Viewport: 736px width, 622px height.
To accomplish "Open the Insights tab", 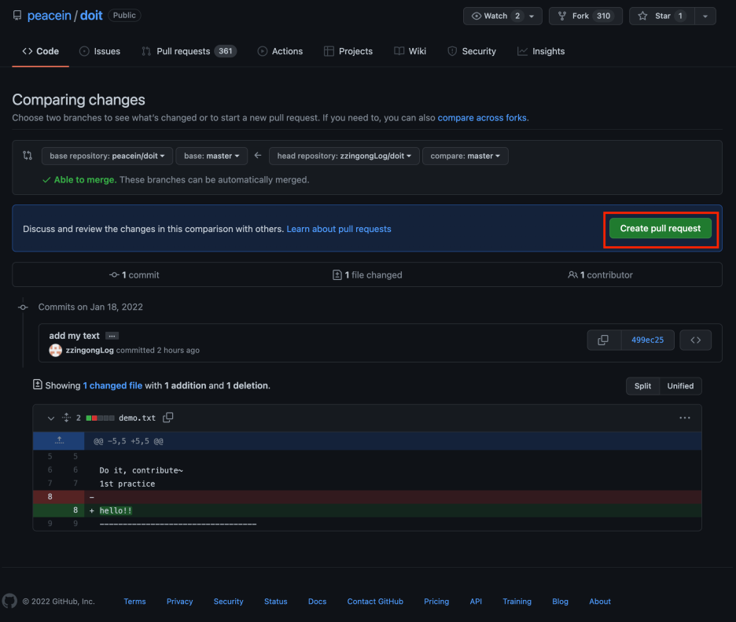I will point(541,51).
